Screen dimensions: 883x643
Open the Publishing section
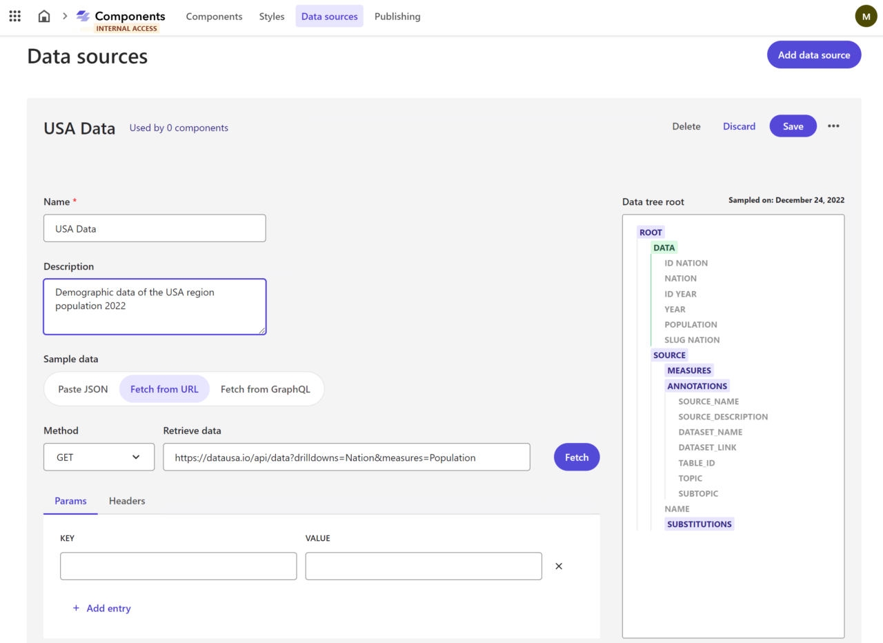pos(397,16)
